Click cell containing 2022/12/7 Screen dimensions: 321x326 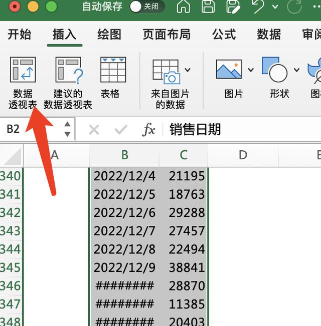point(124,231)
